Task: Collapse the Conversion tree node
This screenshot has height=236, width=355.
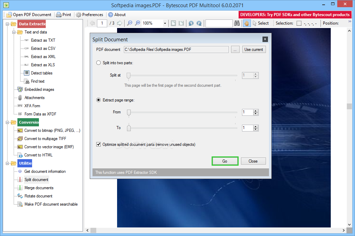Action: pyautogui.click(x=8, y=122)
